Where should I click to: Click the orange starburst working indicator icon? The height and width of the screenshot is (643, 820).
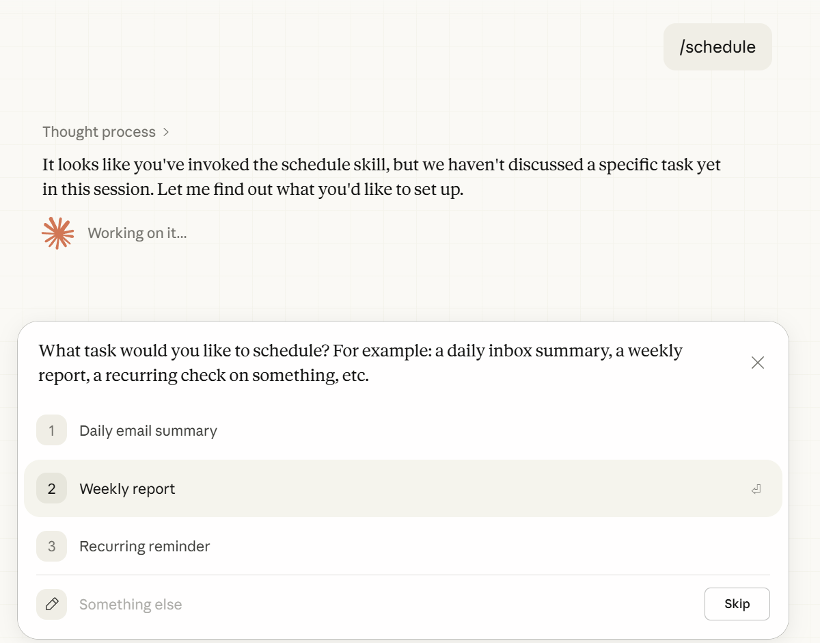pyautogui.click(x=57, y=233)
